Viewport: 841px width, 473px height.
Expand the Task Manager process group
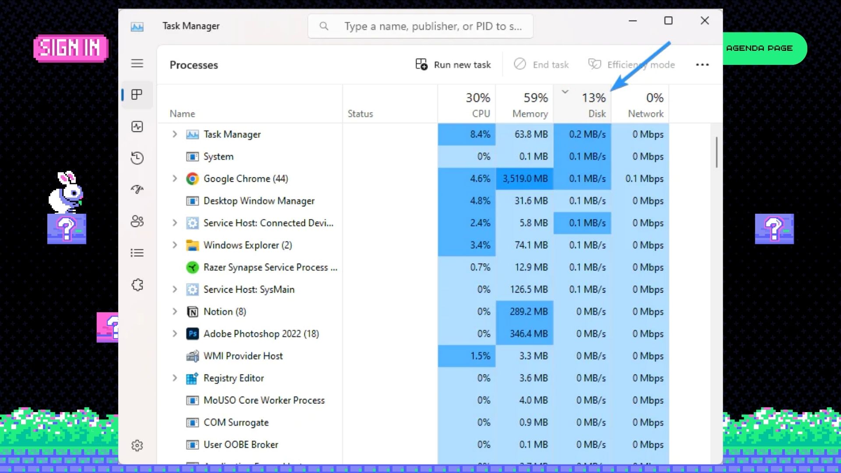[x=174, y=134]
